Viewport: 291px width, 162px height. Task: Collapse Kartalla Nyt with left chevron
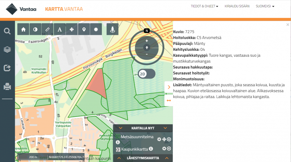120,128
